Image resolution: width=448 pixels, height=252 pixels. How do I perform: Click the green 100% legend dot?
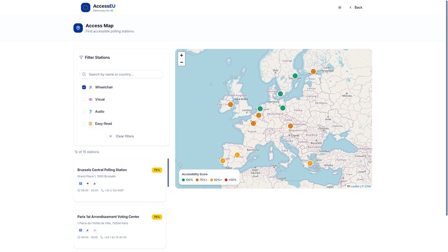183,180
